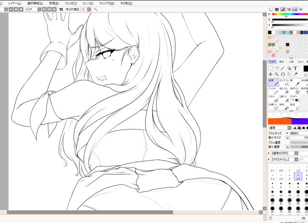This screenshot has width=308, height=223.
Task: Click the reset zoom square button
Action: (21, 9)
